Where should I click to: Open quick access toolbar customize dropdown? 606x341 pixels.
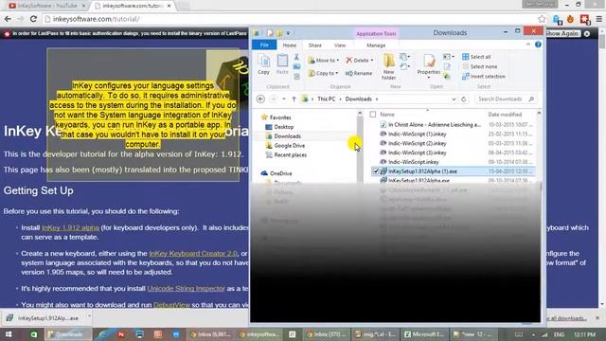pyautogui.click(x=288, y=33)
